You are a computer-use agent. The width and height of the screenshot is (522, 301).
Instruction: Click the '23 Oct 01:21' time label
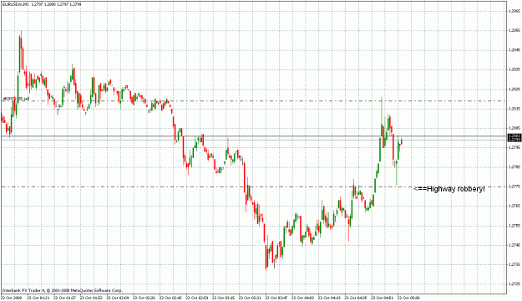[x=38, y=298]
